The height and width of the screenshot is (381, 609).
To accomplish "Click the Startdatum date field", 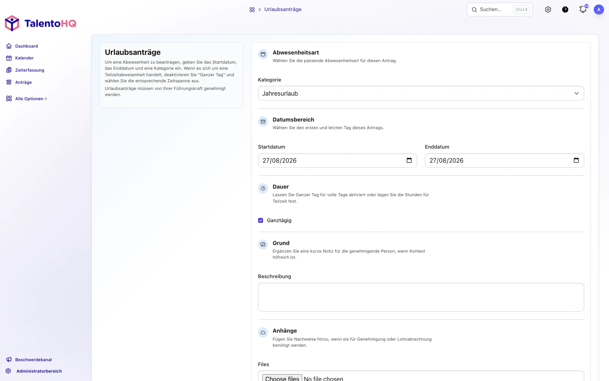I will tap(337, 160).
